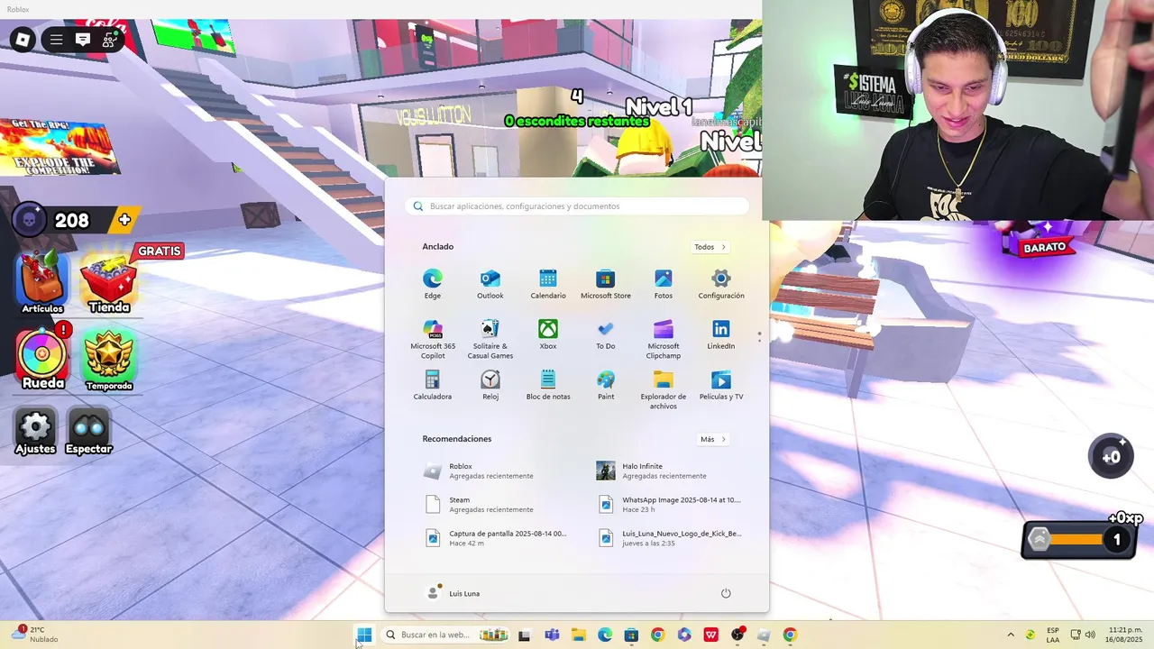1154x649 pixels.
Task: Open the Fotos app
Action: click(x=664, y=284)
